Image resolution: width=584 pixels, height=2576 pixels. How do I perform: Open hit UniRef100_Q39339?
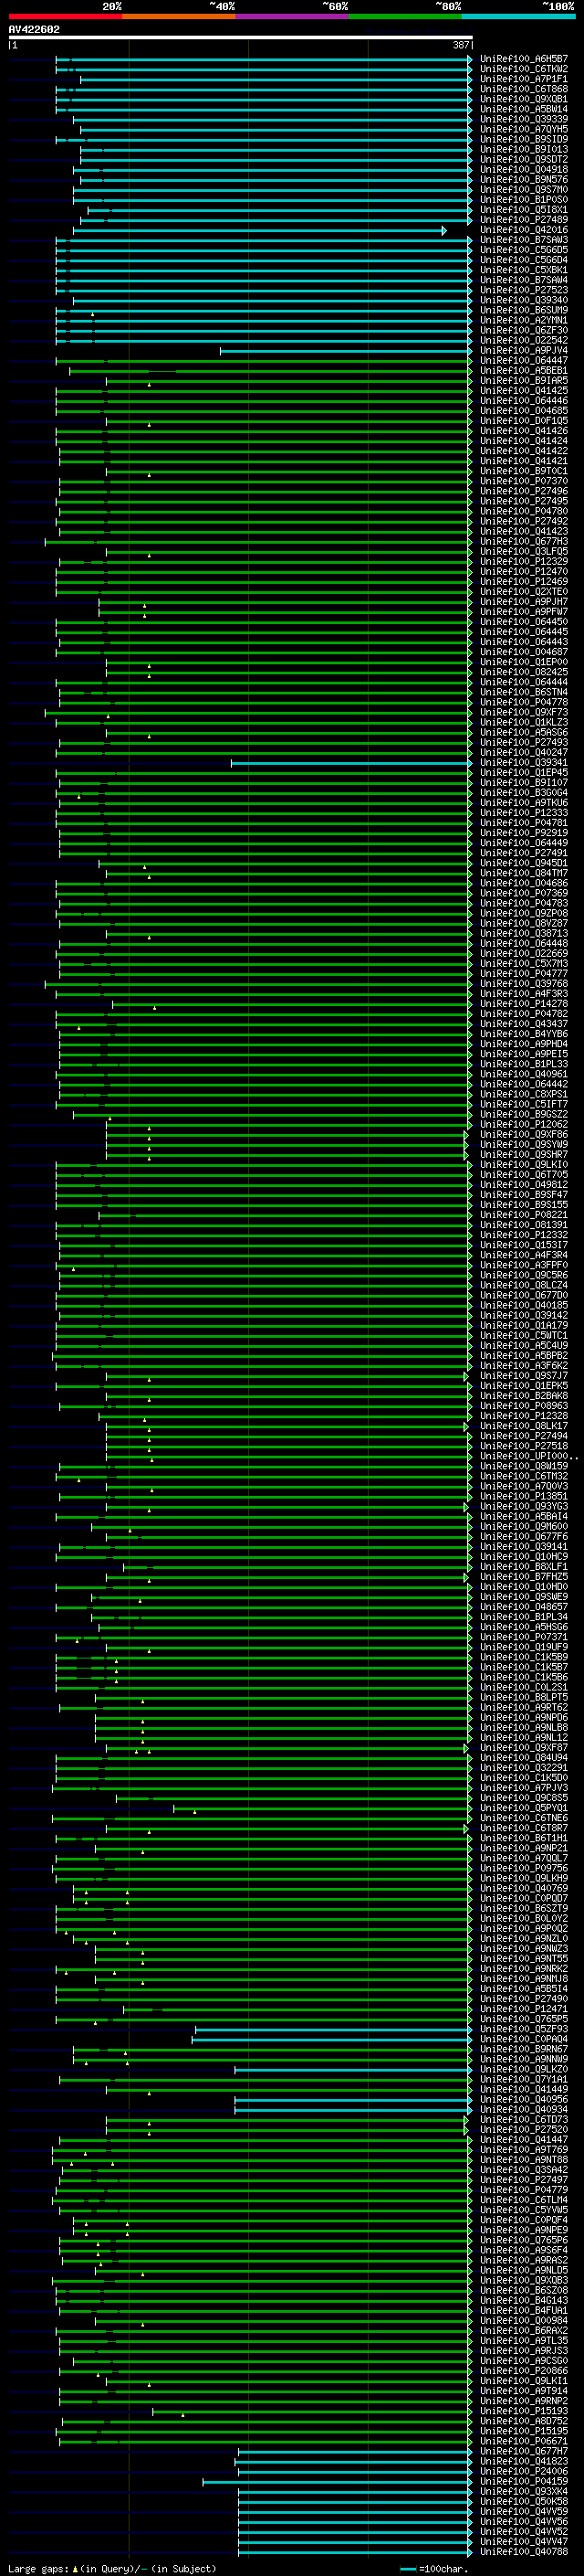(x=524, y=120)
